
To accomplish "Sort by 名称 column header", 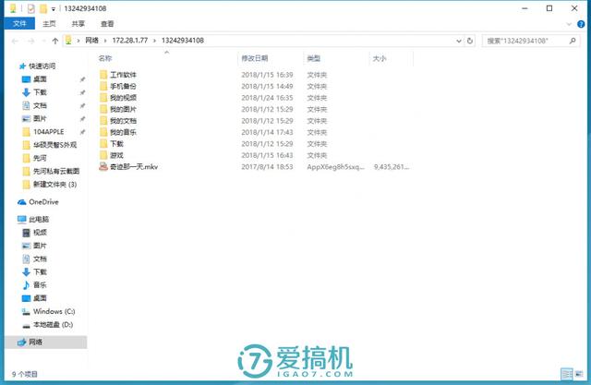I will click(105, 58).
